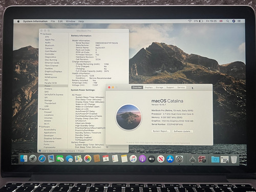Open Photo Booth in the Dock
Screen dimensions: 256x192
pos(202,159)
